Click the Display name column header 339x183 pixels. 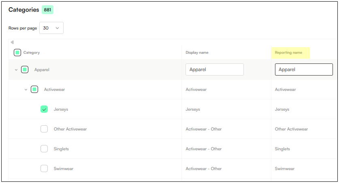197,53
